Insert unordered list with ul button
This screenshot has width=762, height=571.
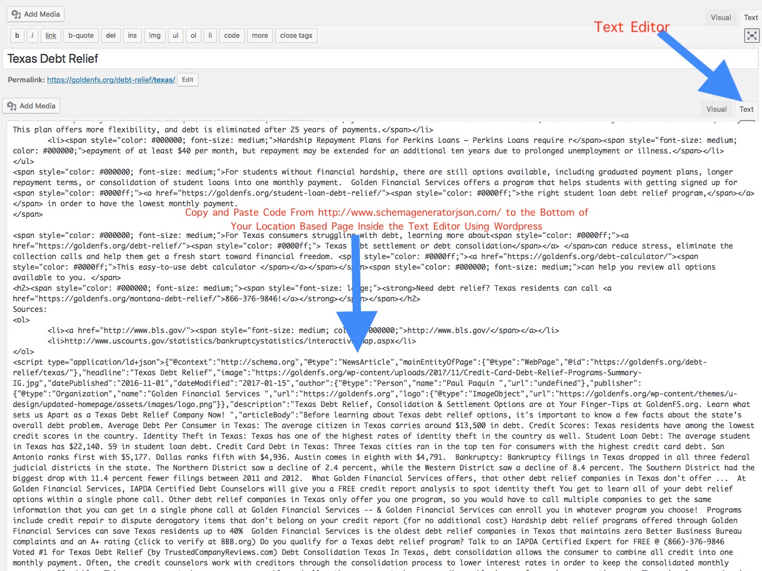tap(175, 36)
